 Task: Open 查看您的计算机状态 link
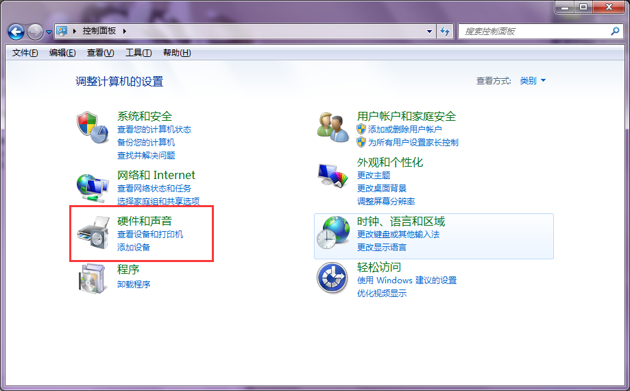154,130
